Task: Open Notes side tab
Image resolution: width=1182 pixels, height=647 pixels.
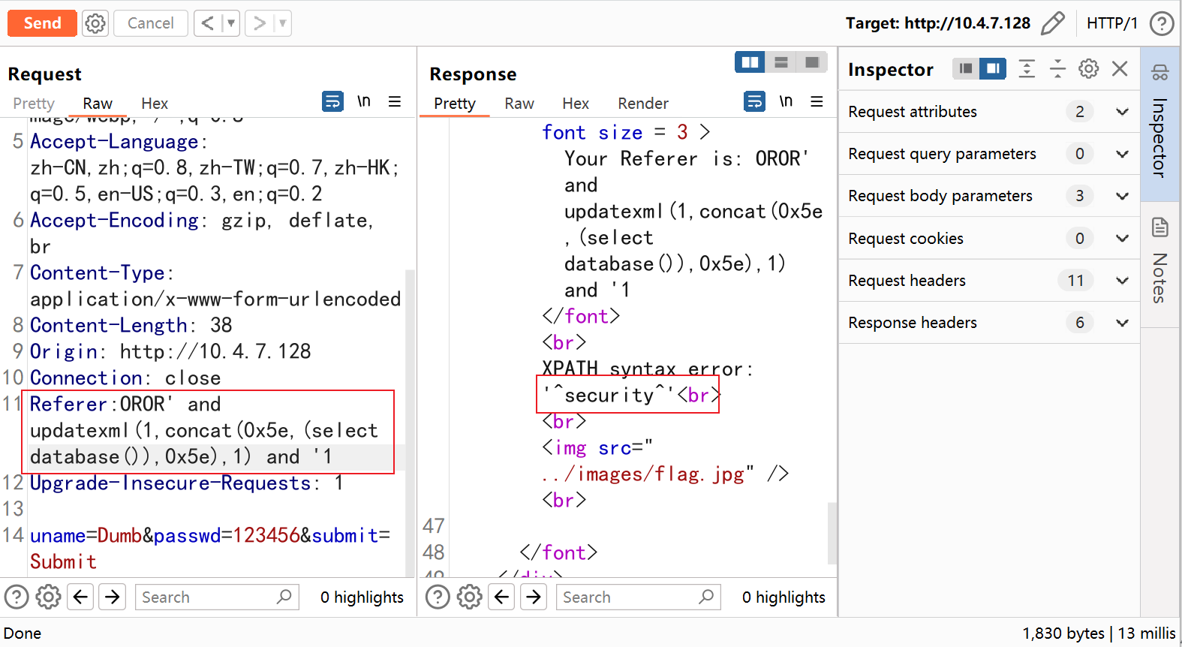Action: 1160,264
